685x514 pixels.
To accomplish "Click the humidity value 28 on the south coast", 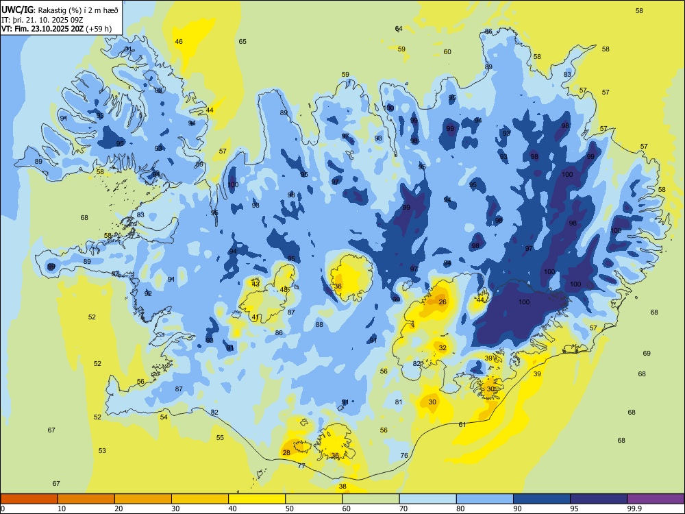I will click(x=286, y=452).
